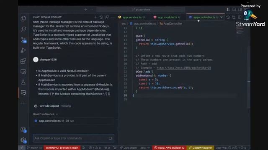268x150 pixels.
Task: Toggle secondary side bar layout icon
Action: (240, 9)
